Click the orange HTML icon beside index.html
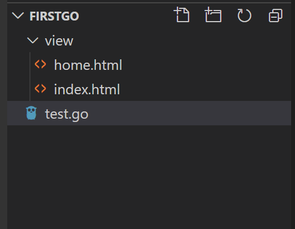 (40, 89)
